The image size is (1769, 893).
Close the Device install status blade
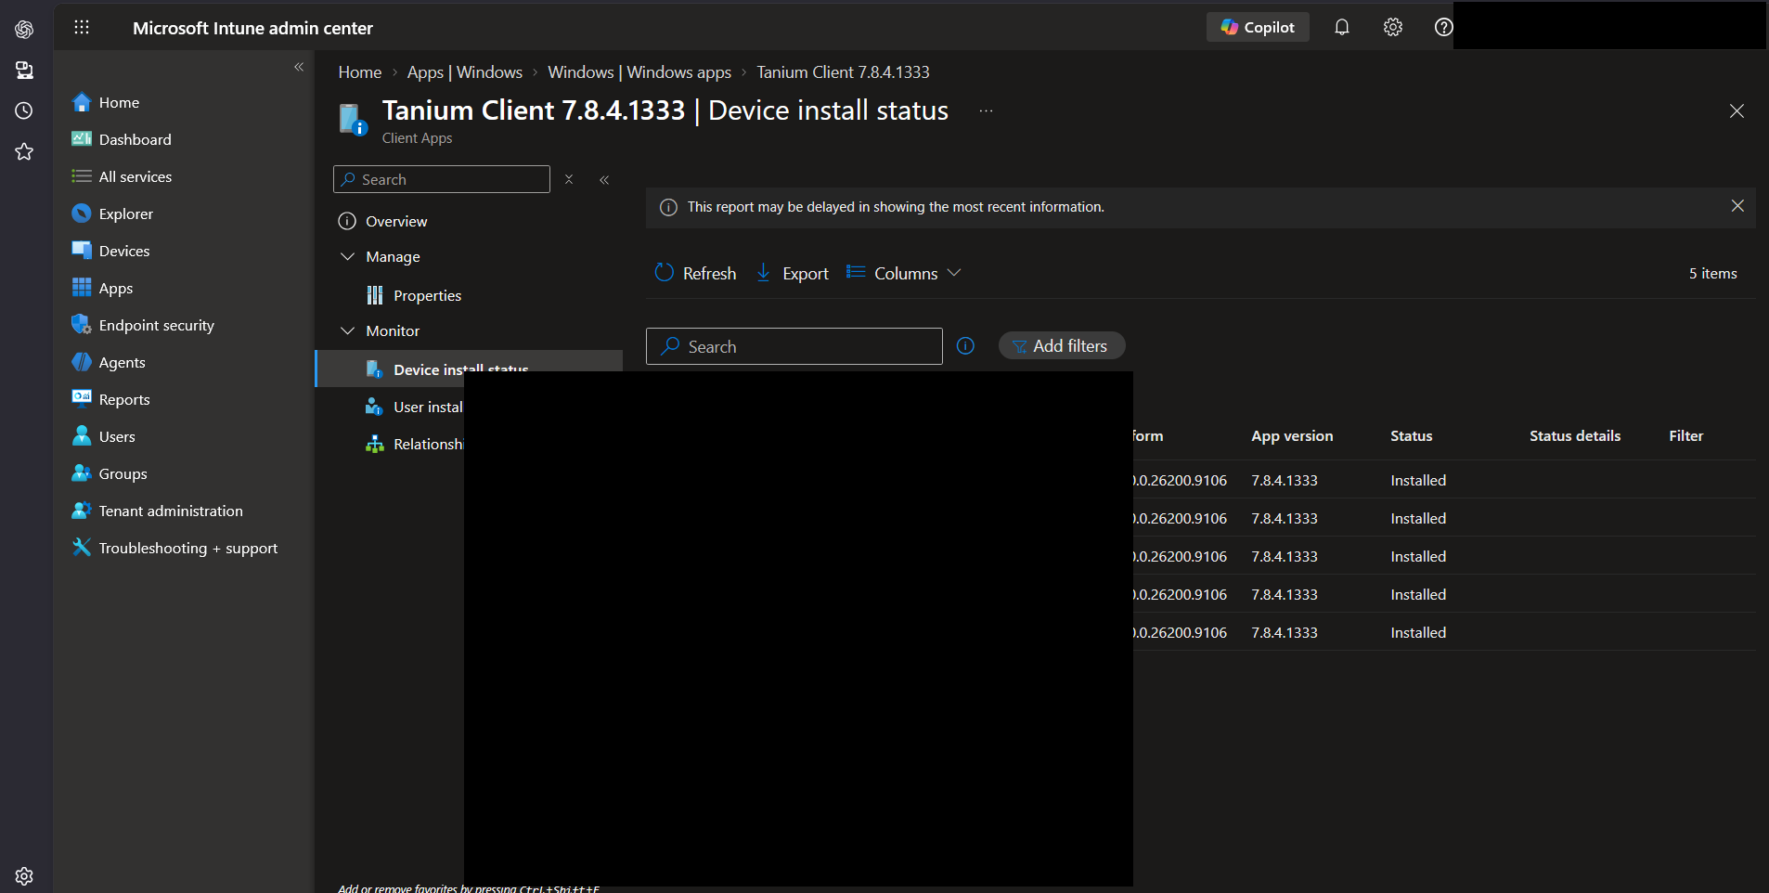pos(1737,111)
